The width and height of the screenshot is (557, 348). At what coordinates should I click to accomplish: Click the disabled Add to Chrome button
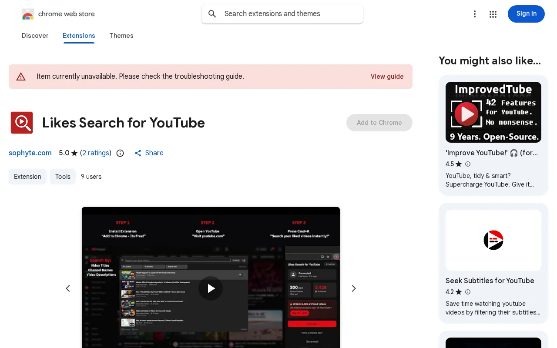pos(379,123)
